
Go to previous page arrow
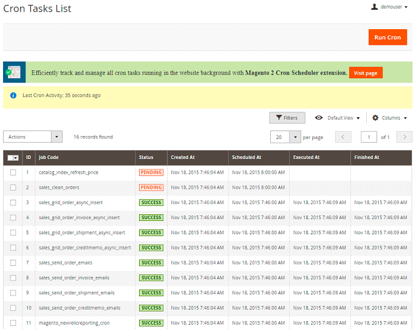(x=343, y=137)
